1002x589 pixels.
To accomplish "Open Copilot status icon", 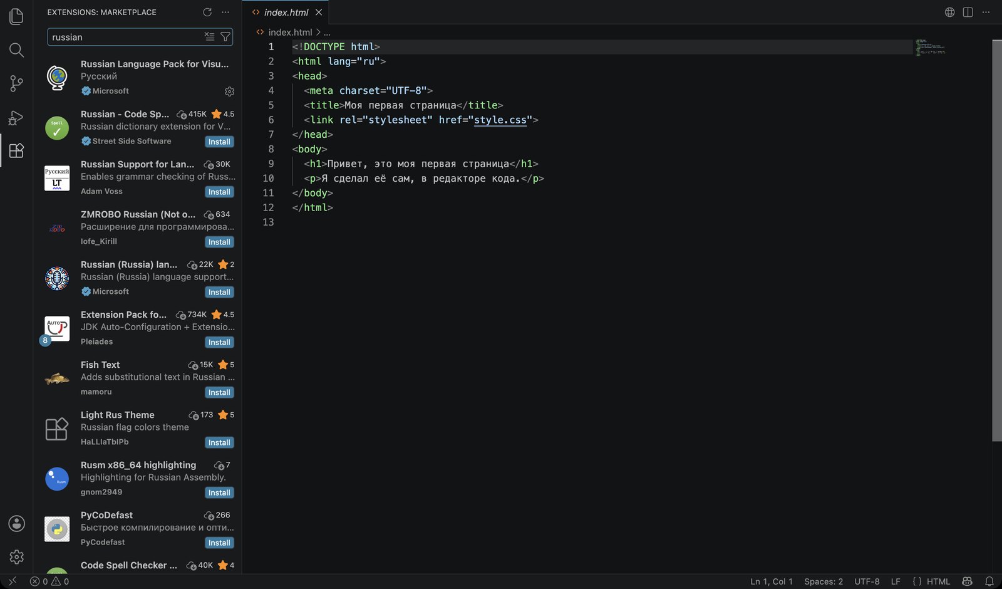I will coord(968,581).
